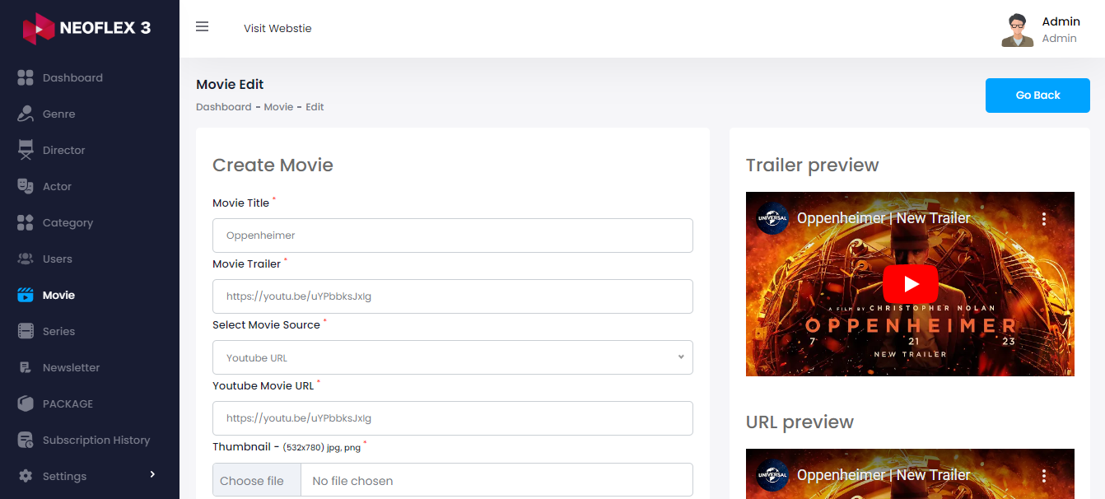
Task: Open the trailer preview three-dot options
Action: (1044, 218)
